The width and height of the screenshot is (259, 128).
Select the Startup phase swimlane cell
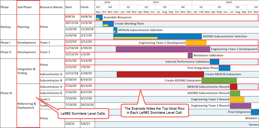[x=8, y=27]
